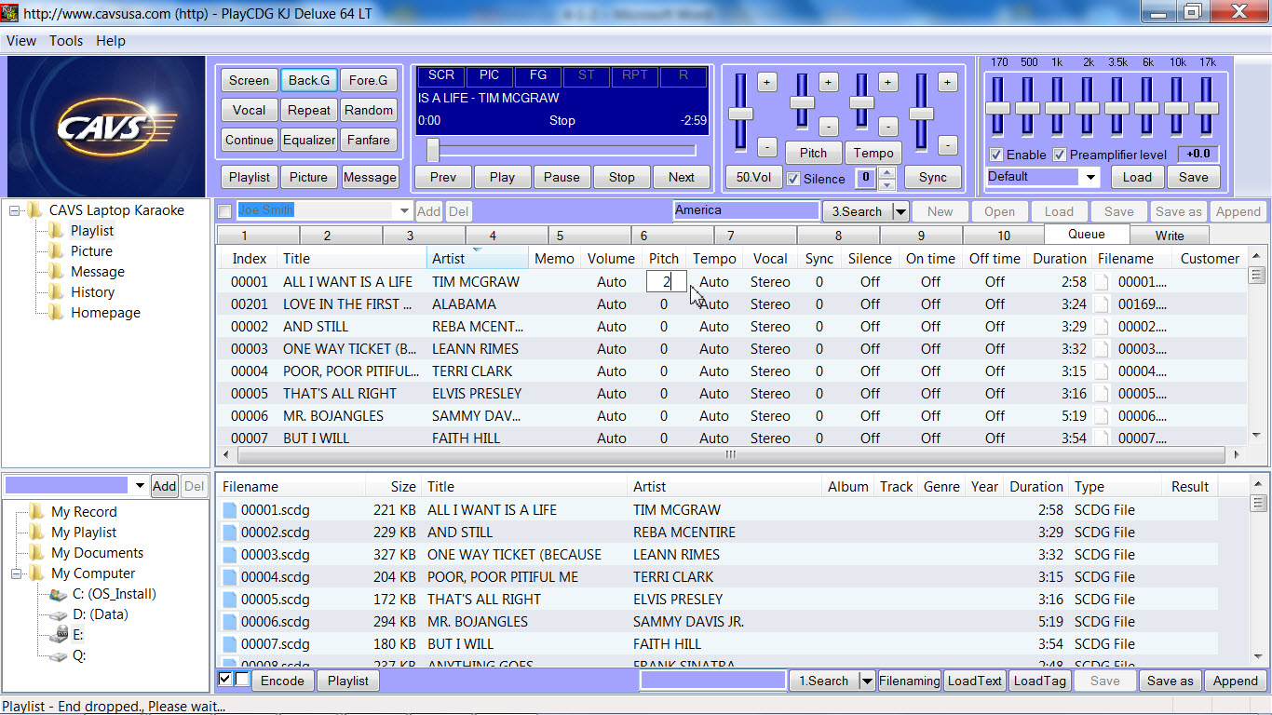Open the Playlist folder in the CAVS tree
The width and height of the screenshot is (1272, 715).
click(92, 231)
